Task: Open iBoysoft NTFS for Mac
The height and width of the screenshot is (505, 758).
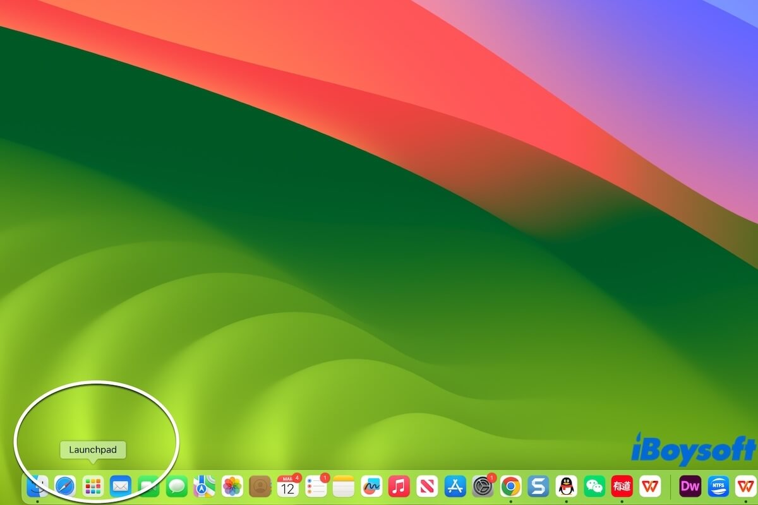Action: (718, 486)
